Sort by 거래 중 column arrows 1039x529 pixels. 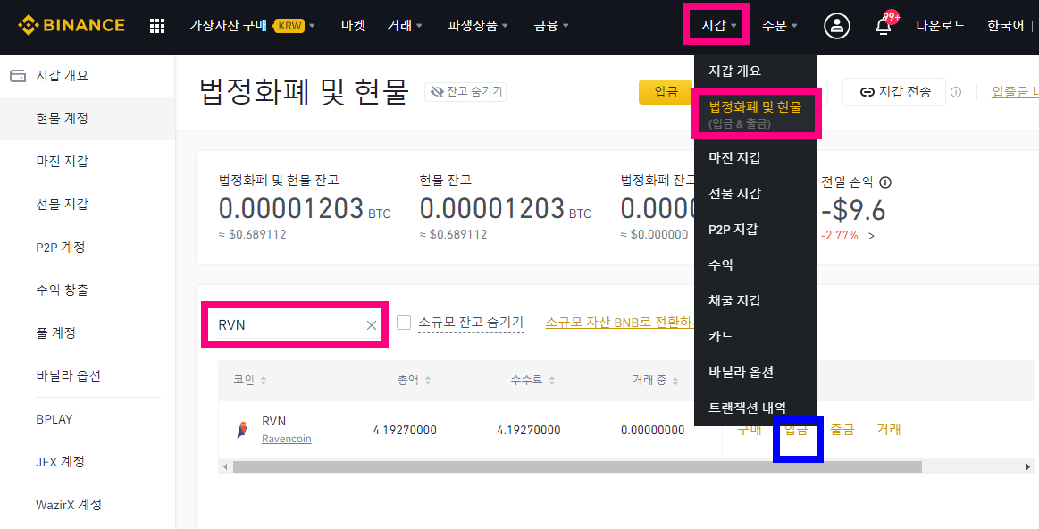tap(675, 382)
